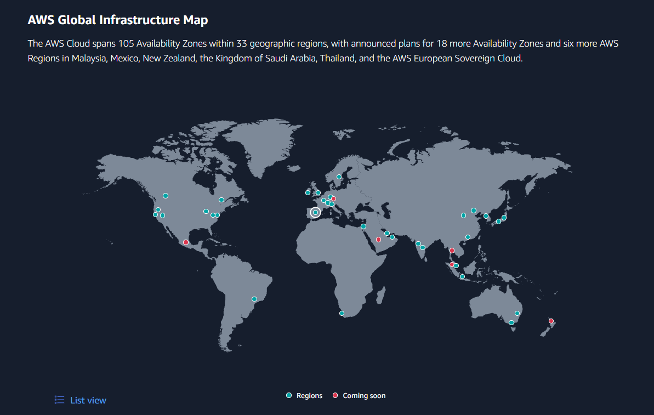
Task: Select the Ireland region marker
Action: pyautogui.click(x=308, y=192)
